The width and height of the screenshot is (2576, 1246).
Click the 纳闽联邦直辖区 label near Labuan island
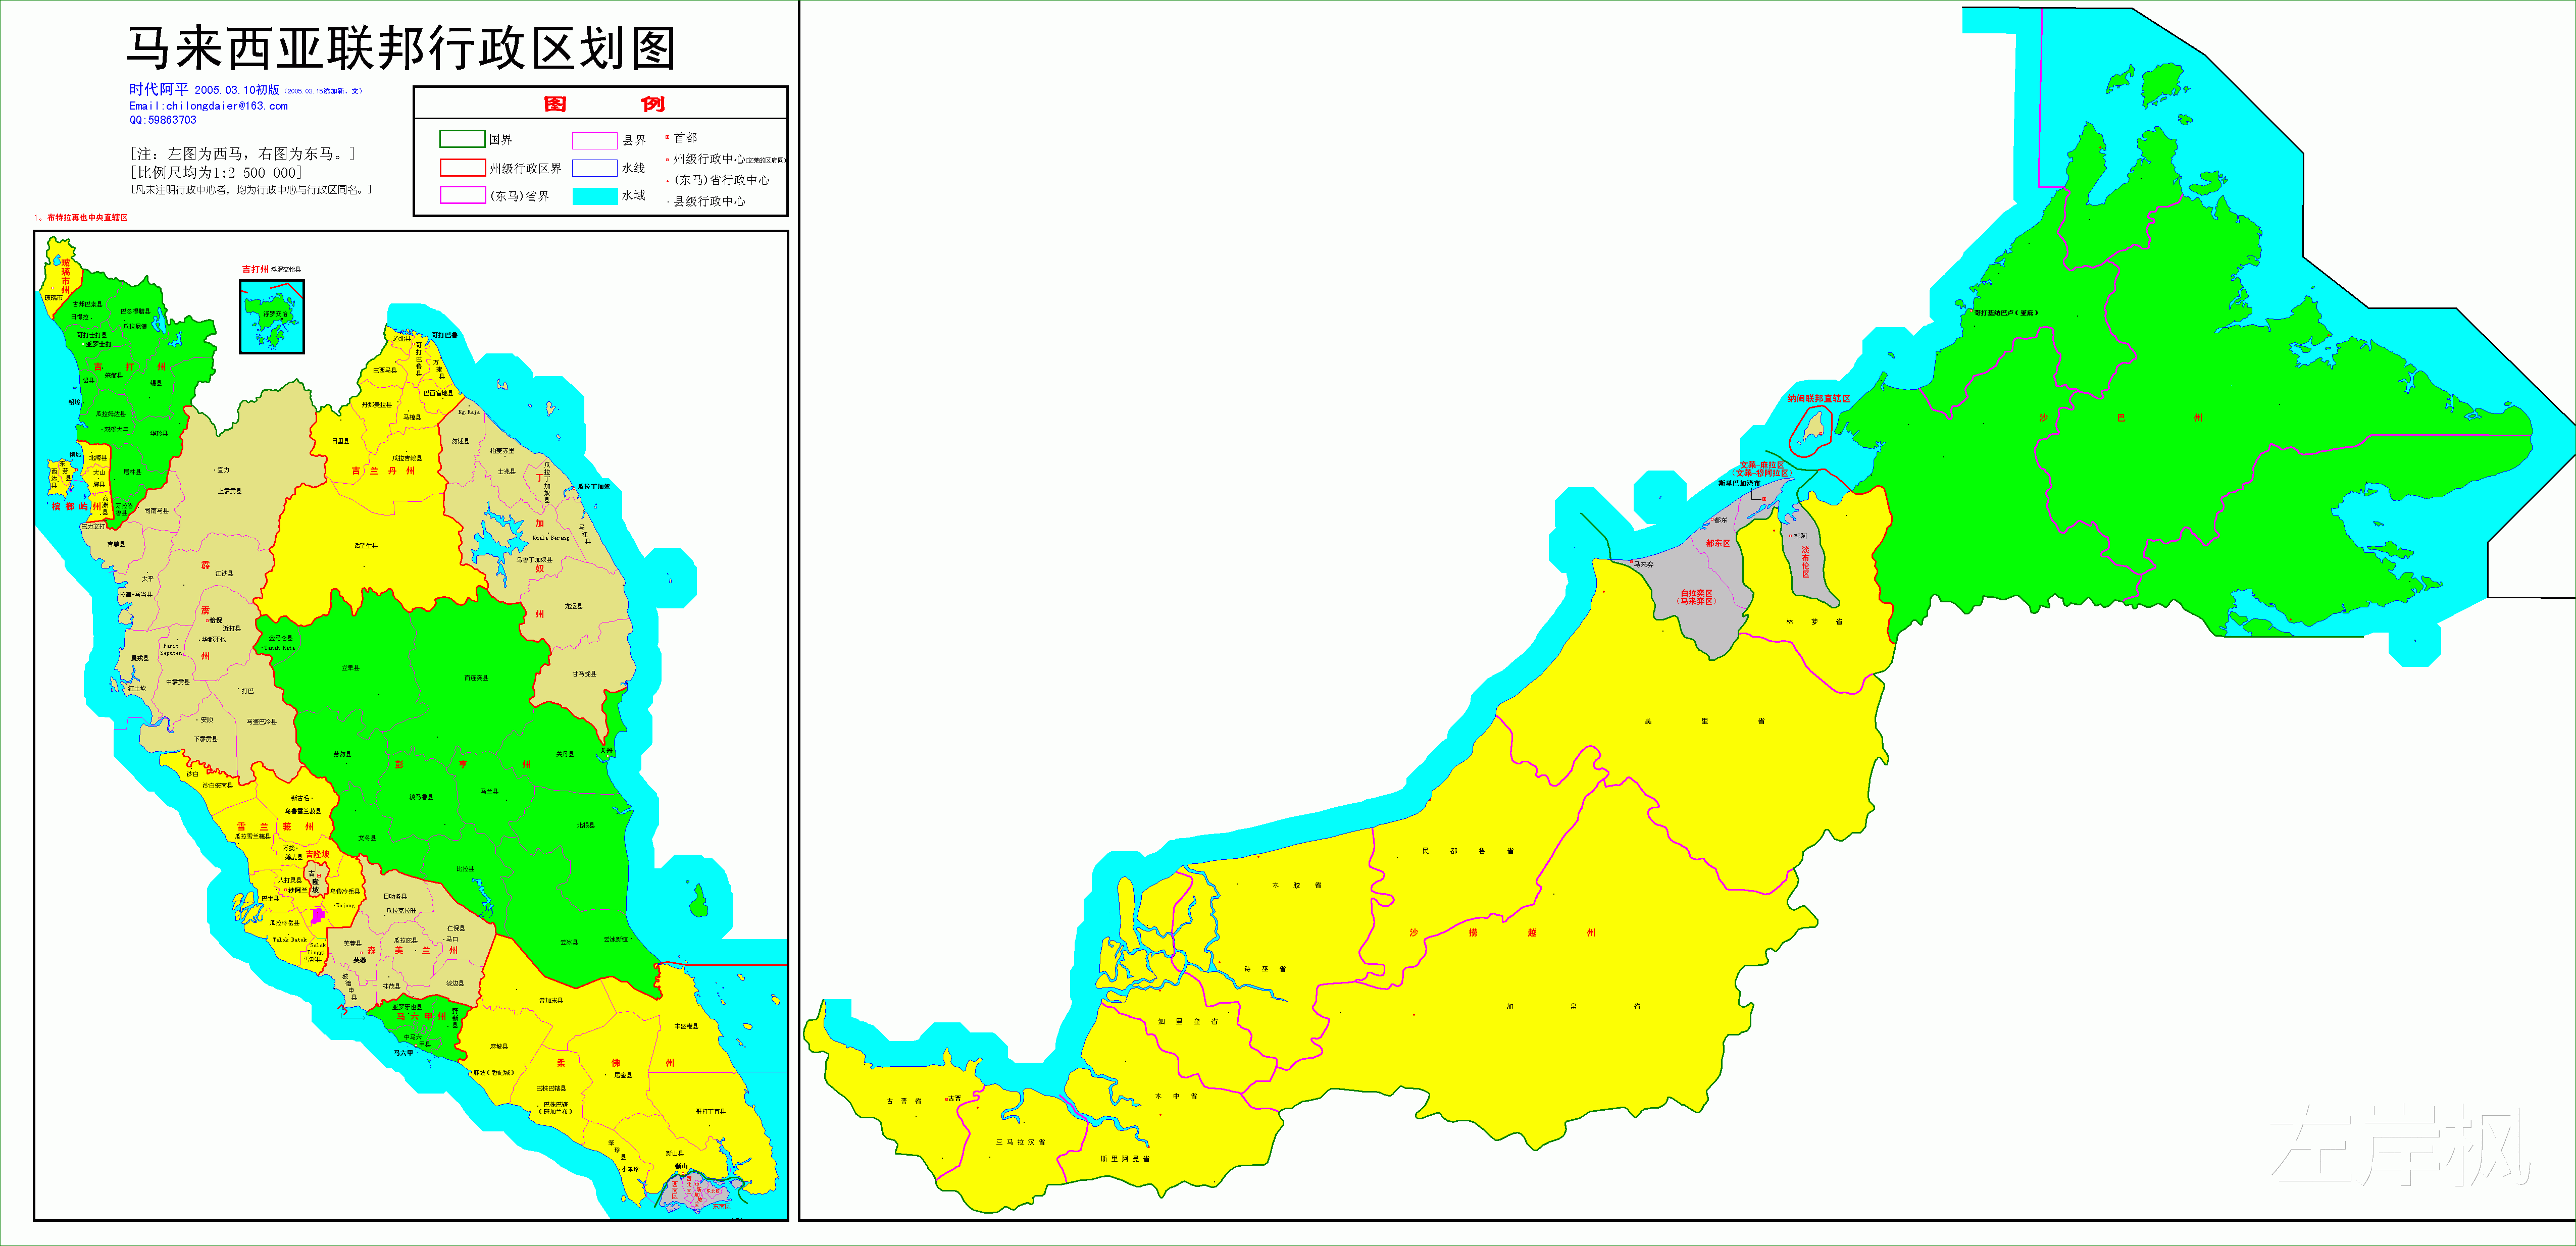[1818, 398]
